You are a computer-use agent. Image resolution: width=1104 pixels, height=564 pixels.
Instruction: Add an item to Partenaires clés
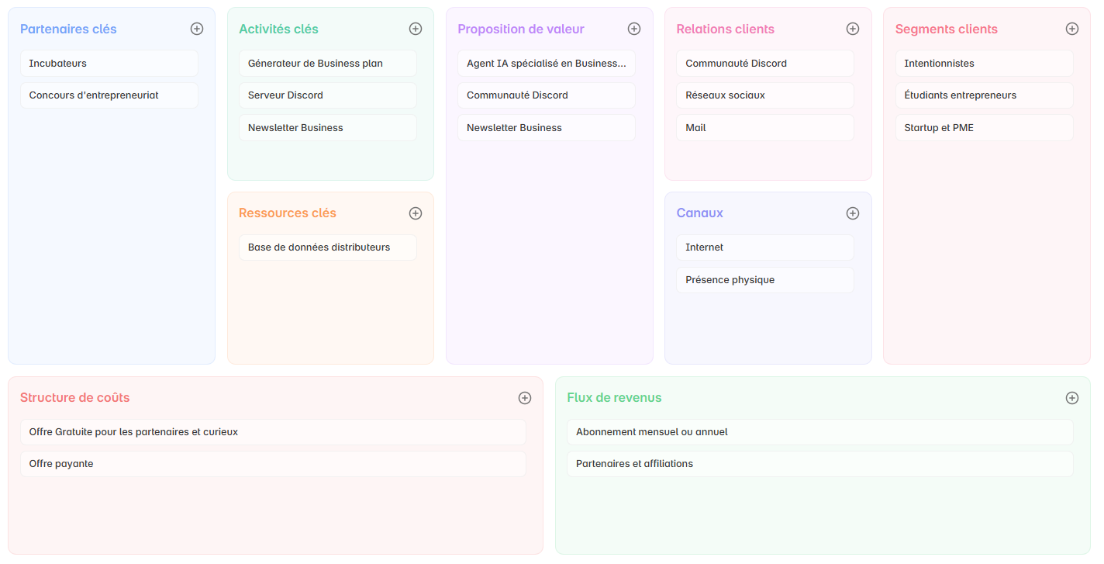pyautogui.click(x=197, y=29)
